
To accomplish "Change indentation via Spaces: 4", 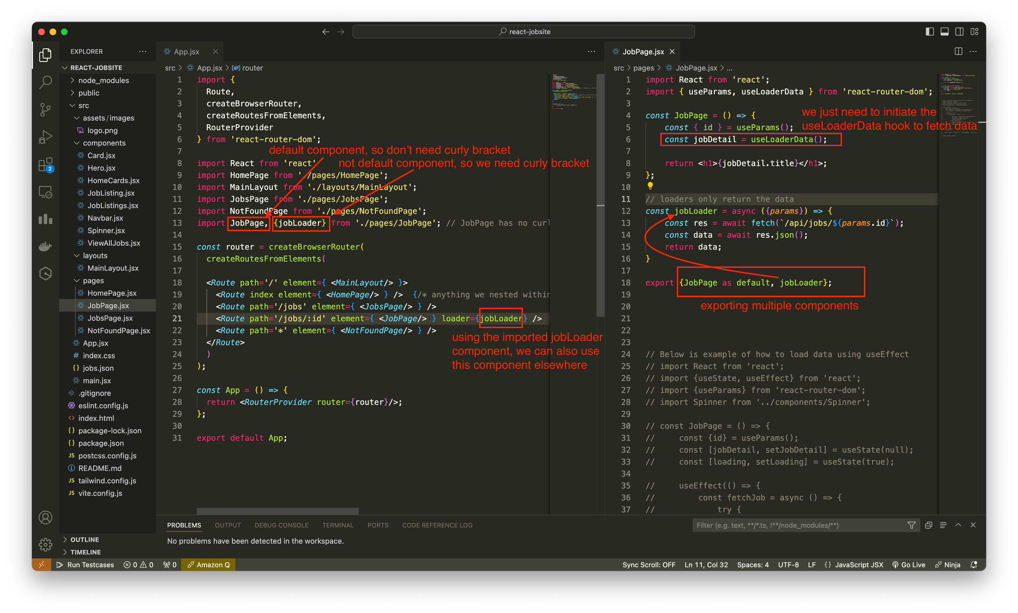I will pyautogui.click(x=753, y=565).
